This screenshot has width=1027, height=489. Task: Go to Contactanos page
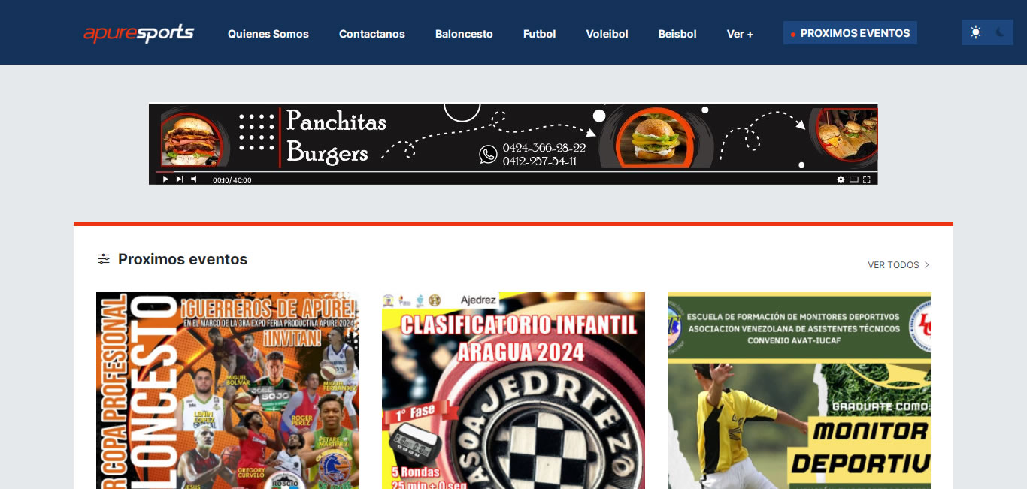click(372, 34)
